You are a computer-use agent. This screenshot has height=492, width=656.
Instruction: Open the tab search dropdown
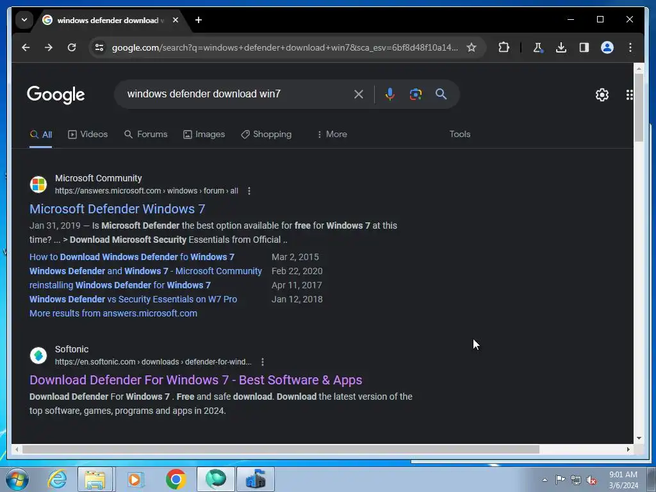click(24, 20)
